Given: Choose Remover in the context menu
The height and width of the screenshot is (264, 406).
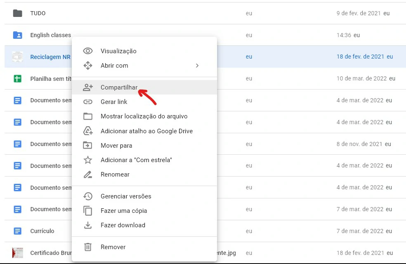Looking at the screenshot, I should click(144, 247).
